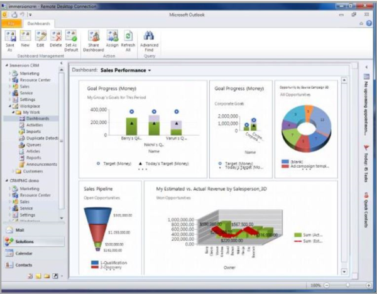Open Contacts in the navigation pane

coord(34,265)
